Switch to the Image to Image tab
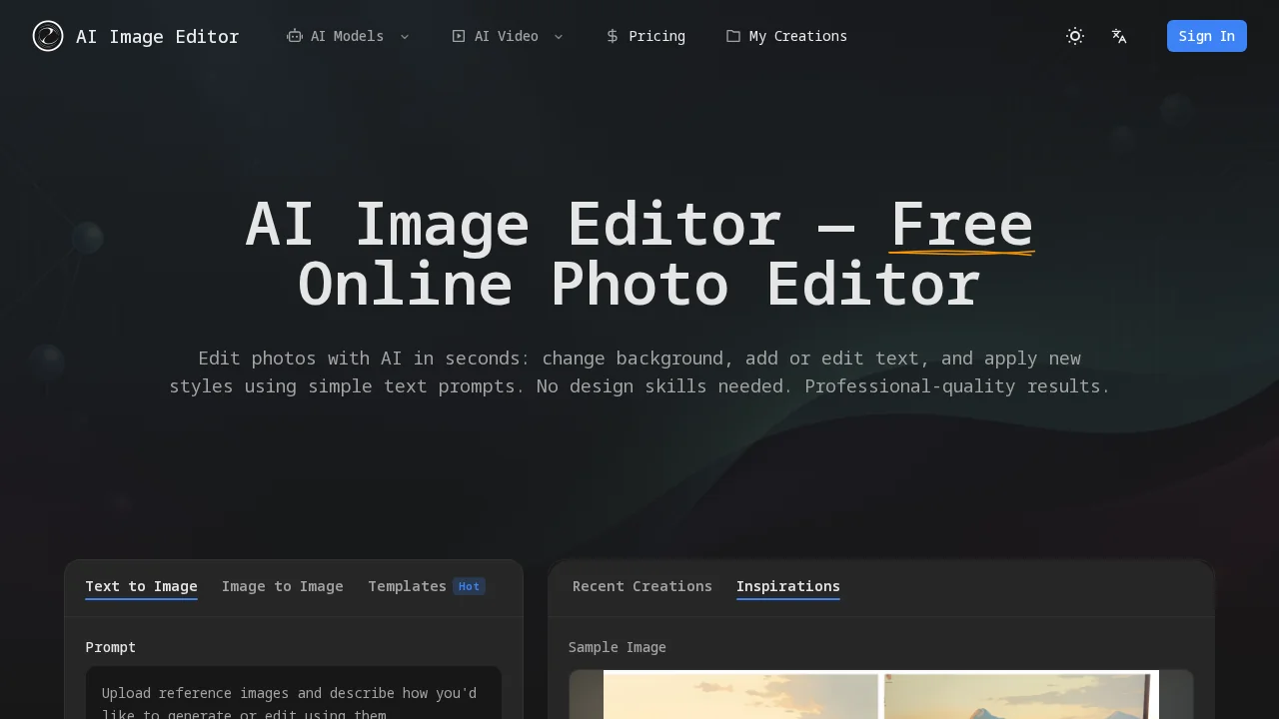 [x=283, y=586]
